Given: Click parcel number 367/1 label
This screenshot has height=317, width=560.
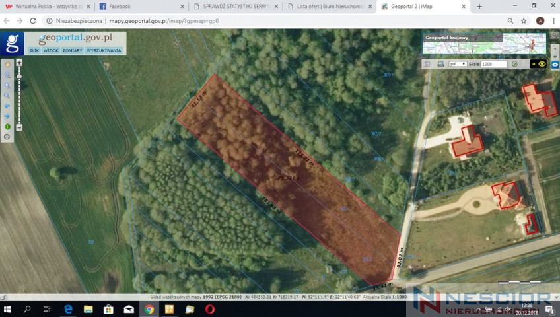Looking at the screenshot, I should (x=388, y=75).
